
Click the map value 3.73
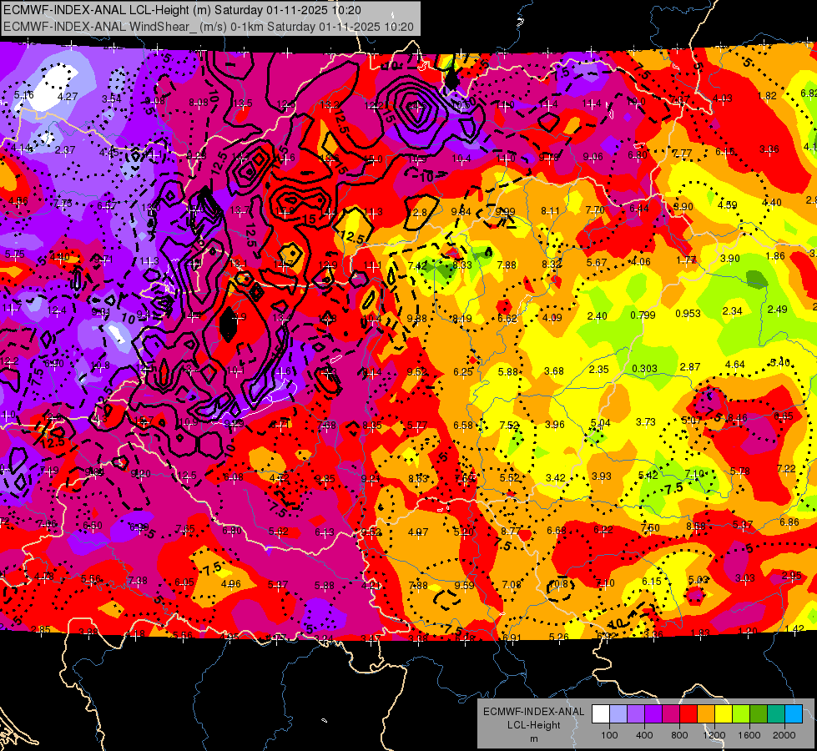(646, 421)
